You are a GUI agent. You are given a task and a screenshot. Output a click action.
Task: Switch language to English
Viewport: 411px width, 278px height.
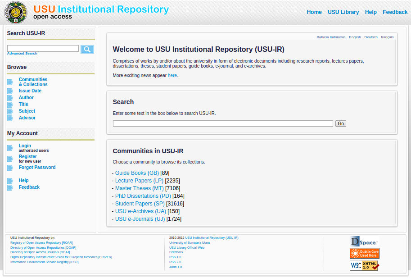355,37
